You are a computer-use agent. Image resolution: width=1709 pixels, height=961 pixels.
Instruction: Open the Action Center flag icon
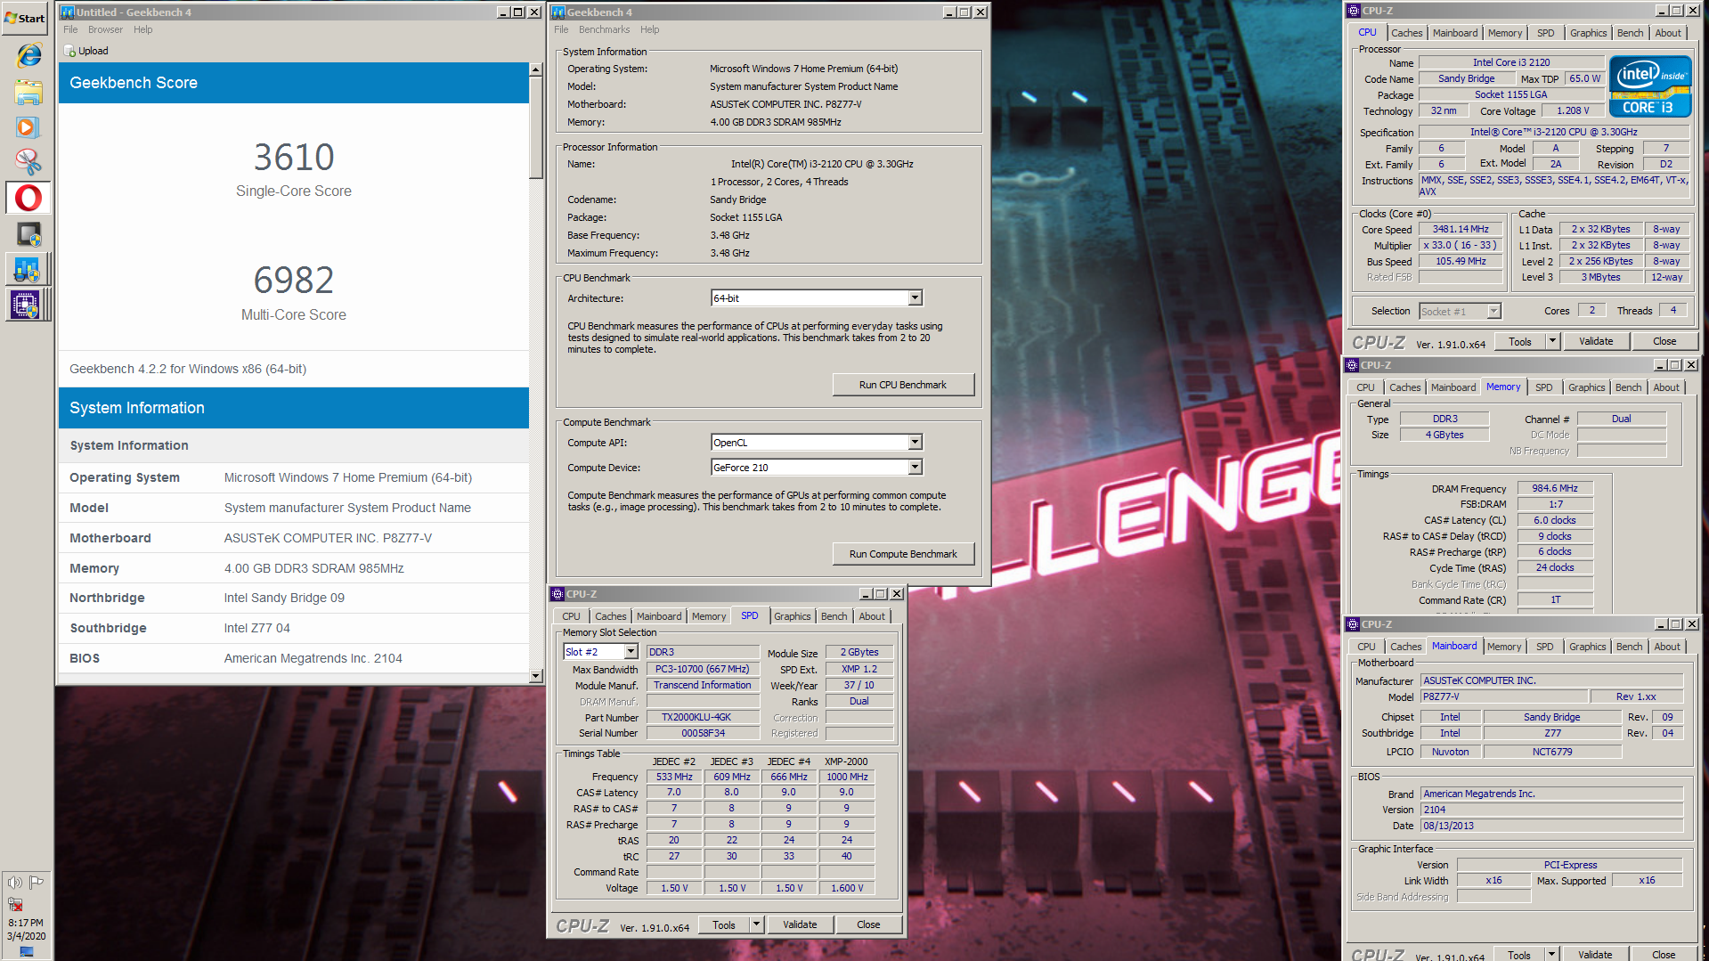(x=37, y=883)
